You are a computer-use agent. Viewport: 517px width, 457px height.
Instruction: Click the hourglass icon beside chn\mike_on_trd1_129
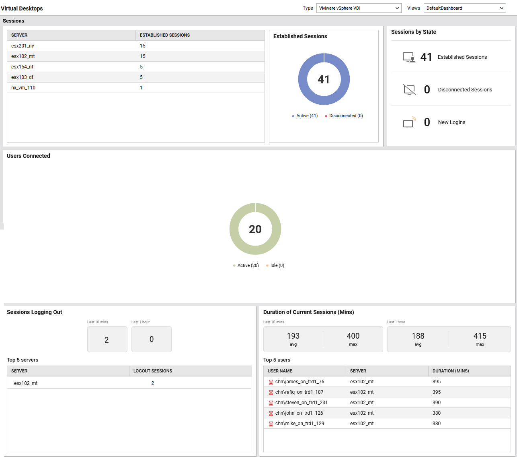coord(271,423)
